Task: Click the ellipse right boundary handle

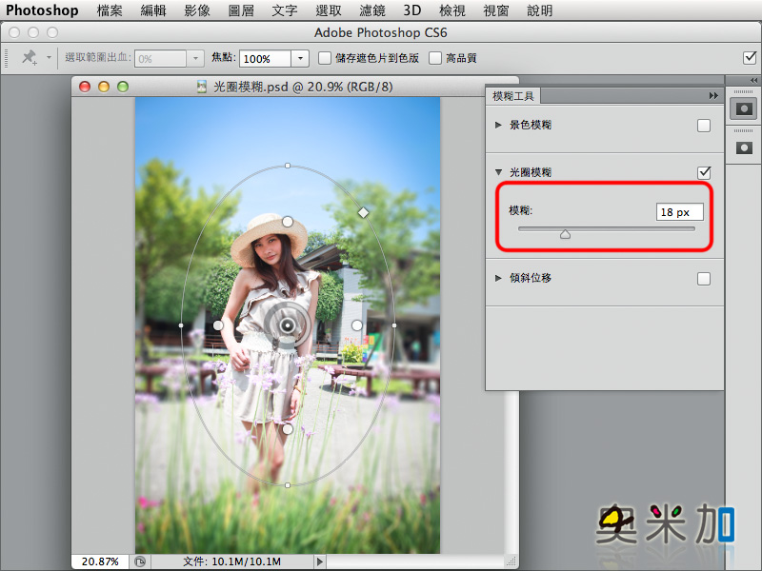Action: (x=393, y=325)
